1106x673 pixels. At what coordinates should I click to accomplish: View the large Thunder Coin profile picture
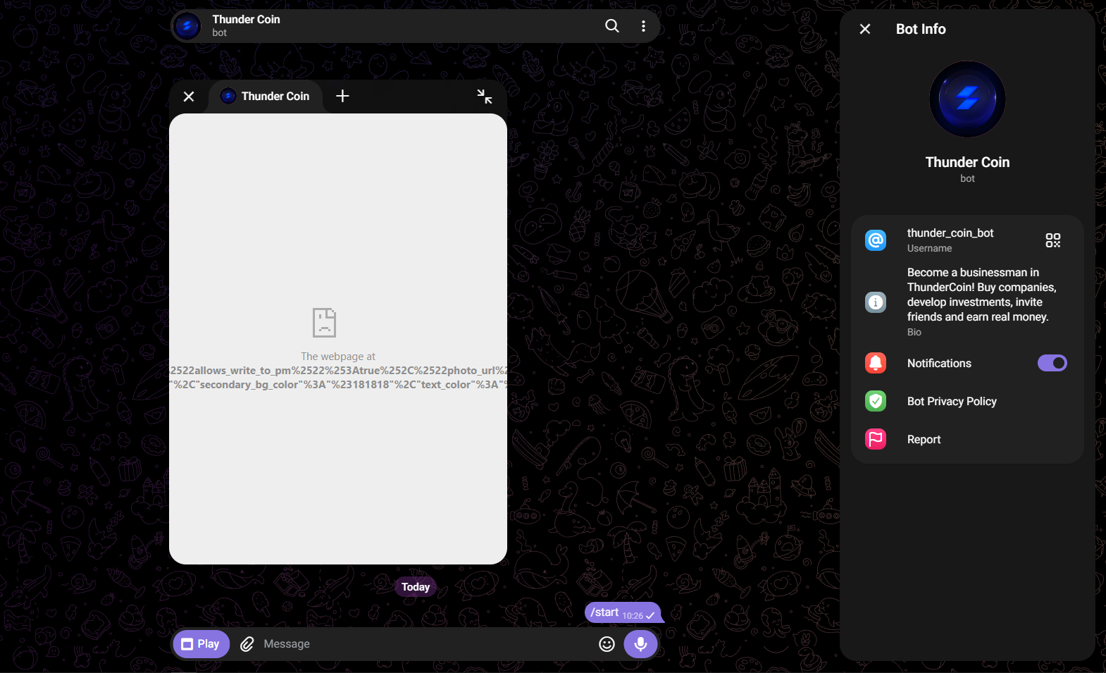[x=967, y=99]
